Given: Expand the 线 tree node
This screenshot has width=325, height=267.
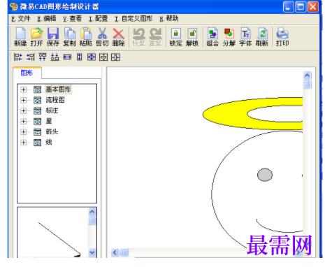Looking at the screenshot, I should pos(23,143).
